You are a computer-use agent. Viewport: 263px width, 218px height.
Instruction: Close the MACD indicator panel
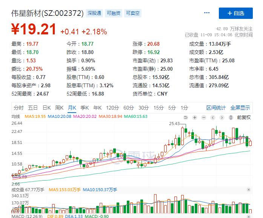[x=249, y=216]
